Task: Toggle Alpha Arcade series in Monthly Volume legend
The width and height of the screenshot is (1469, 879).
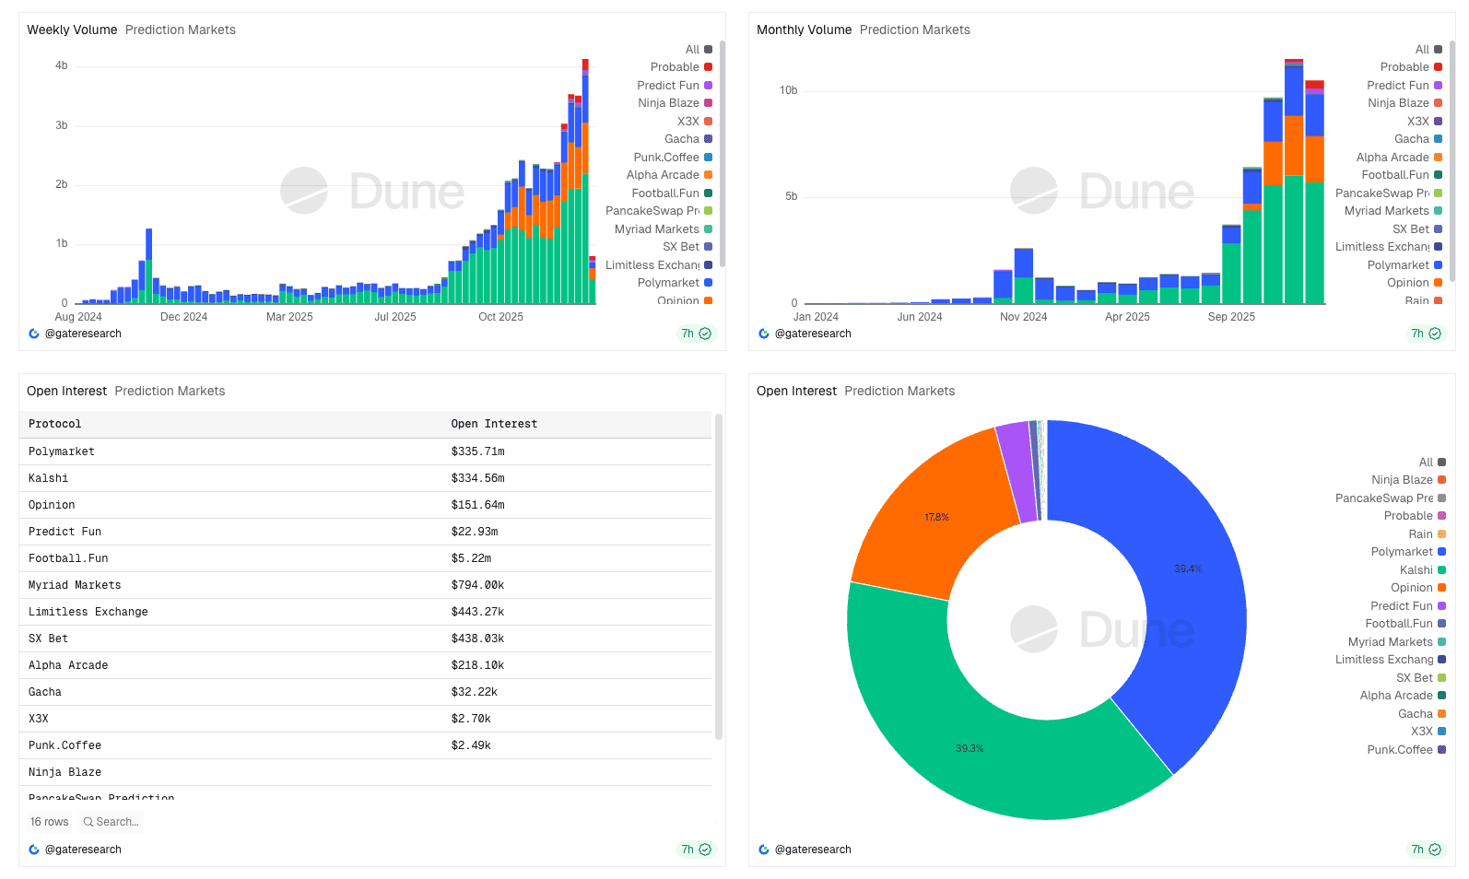Action: [1392, 158]
